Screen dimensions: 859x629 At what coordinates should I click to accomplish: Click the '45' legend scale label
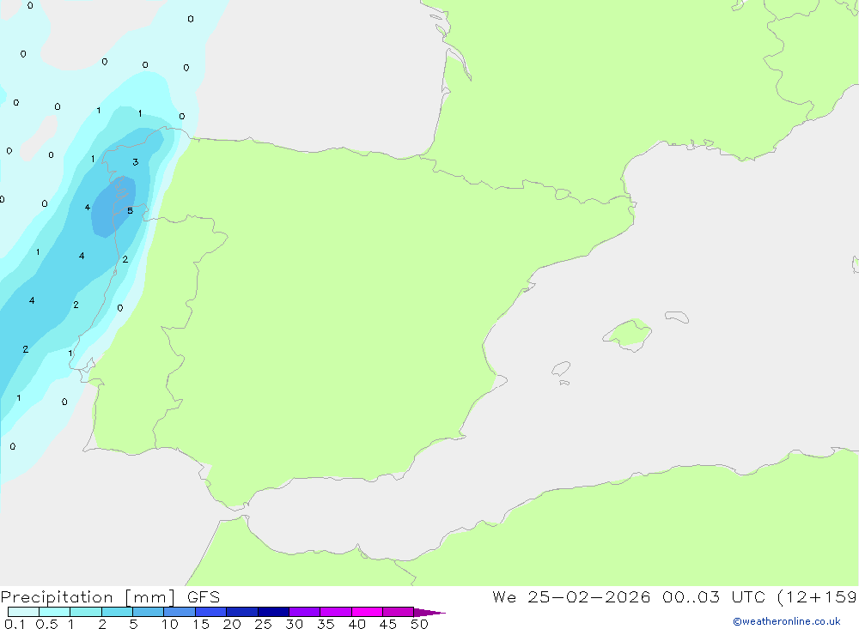[x=388, y=624]
